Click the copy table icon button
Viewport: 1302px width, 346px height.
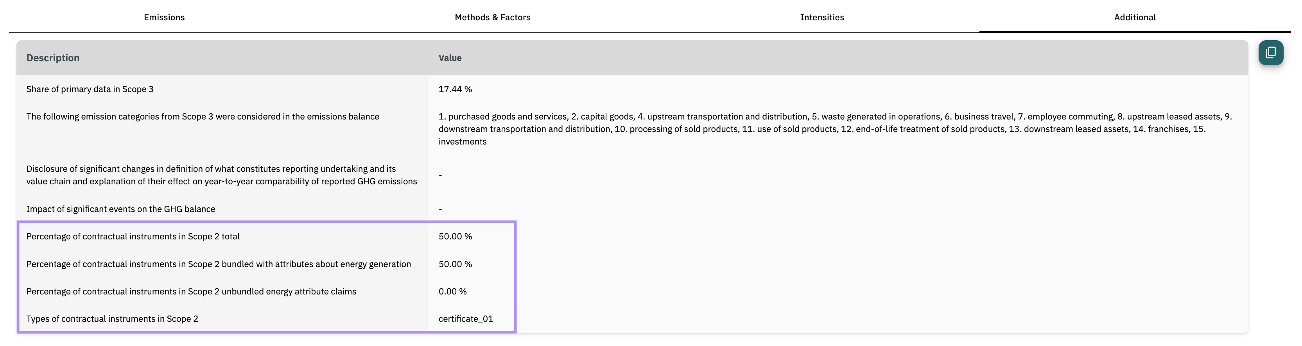pyautogui.click(x=1270, y=53)
